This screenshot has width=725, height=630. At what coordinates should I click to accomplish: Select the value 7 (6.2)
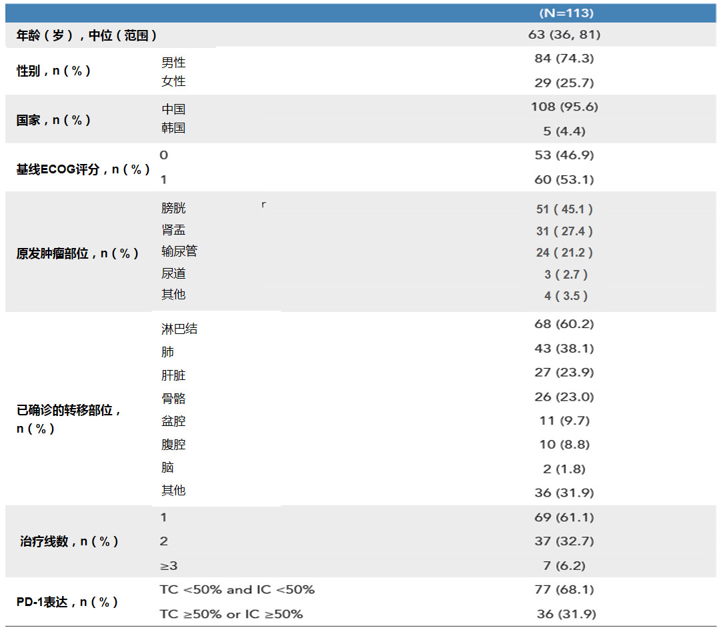[564, 566]
